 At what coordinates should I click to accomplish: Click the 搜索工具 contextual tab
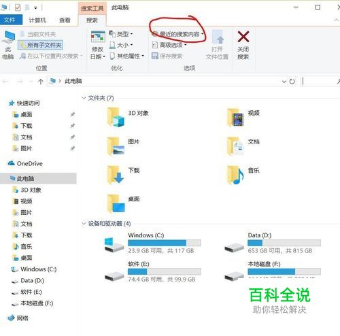click(92, 8)
